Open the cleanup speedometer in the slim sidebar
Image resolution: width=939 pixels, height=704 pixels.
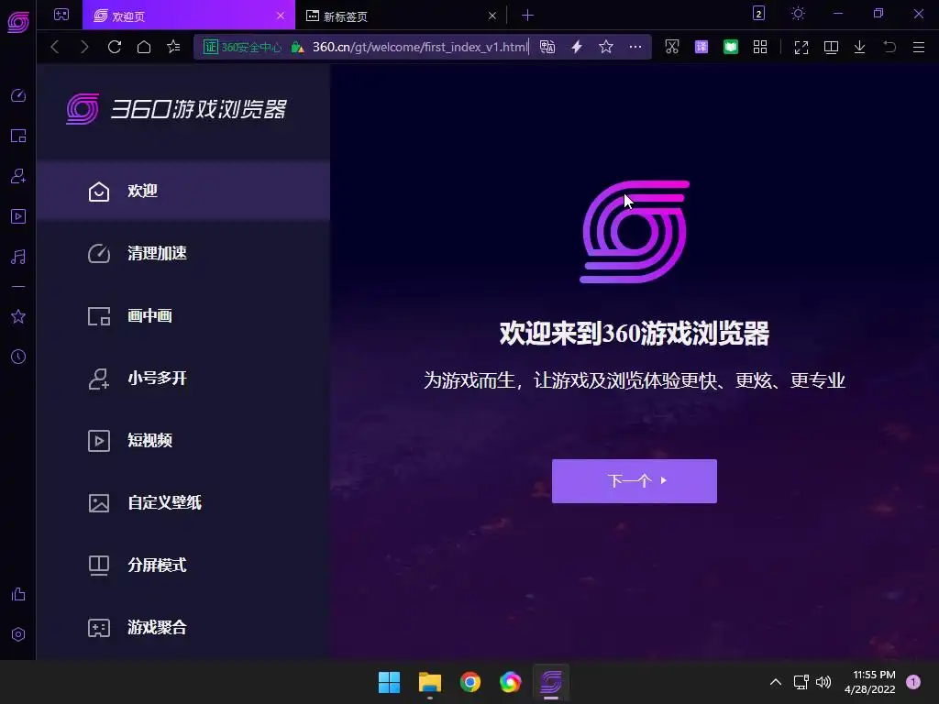pyautogui.click(x=18, y=95)
